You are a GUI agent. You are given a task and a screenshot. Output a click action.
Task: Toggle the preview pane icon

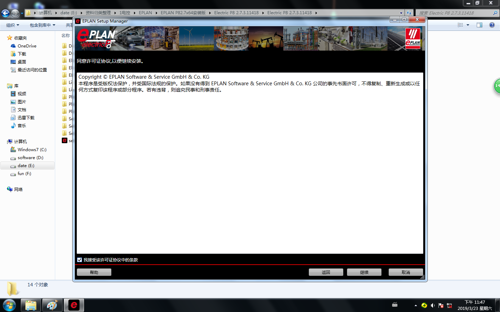[x=480, y=25]
